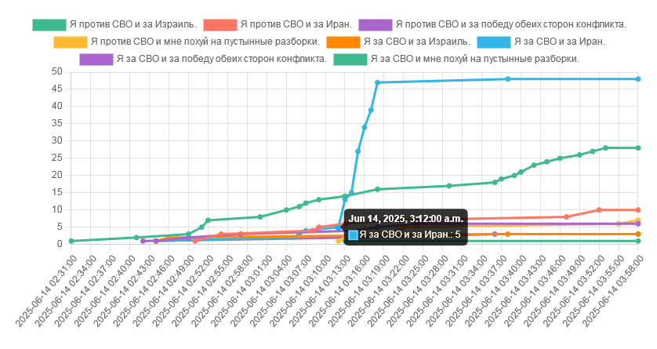Click the blue point at value 34

(365, 127)
